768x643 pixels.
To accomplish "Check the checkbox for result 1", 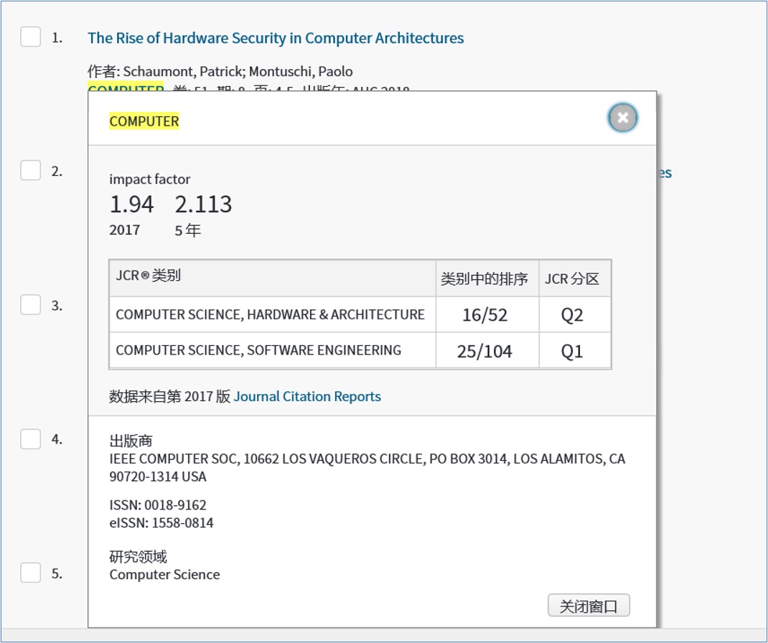I will [30, 37].
